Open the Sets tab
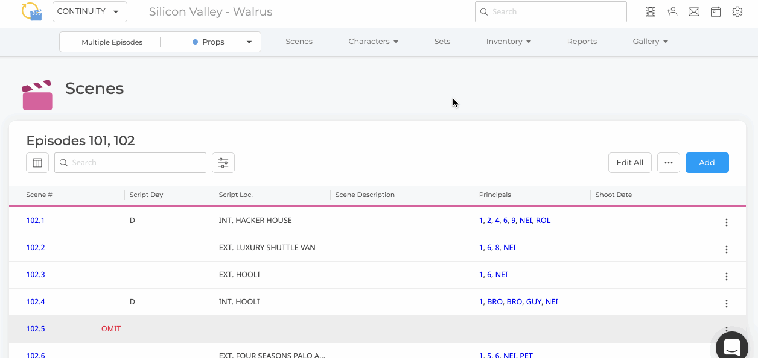 click(442, 42)
